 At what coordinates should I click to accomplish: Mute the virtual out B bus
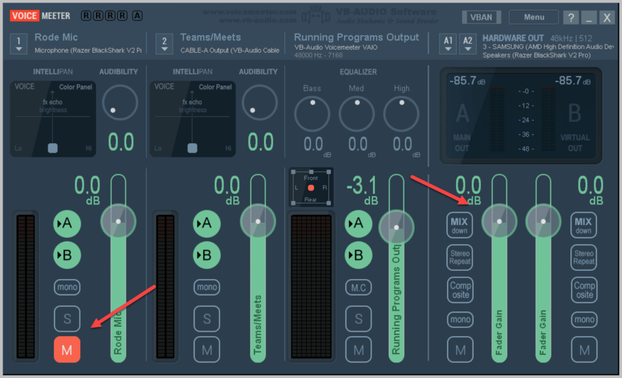point(584,349)
